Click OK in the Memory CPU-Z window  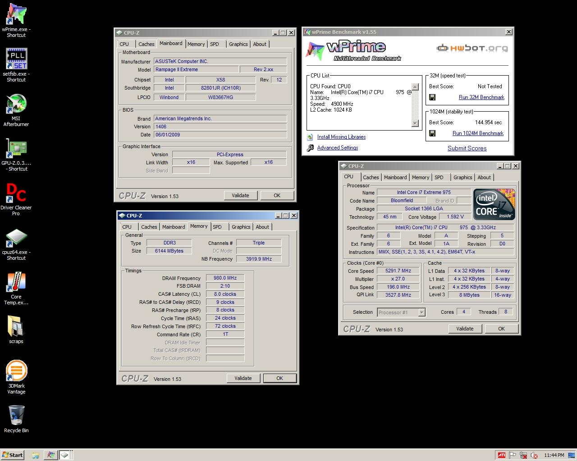279,378
